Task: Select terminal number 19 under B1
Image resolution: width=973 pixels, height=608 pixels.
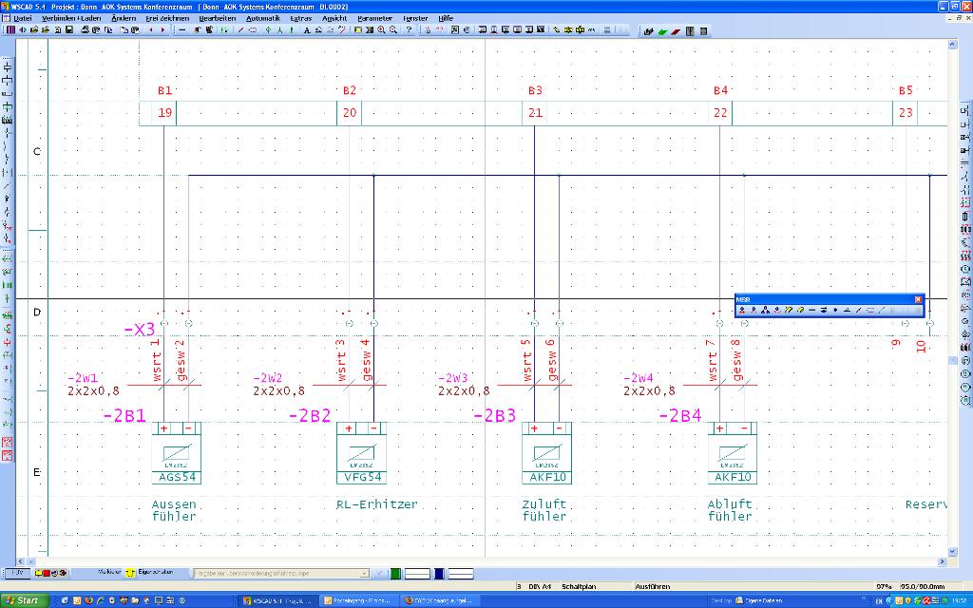Action: pyautogui.click(x=164, y=113)
